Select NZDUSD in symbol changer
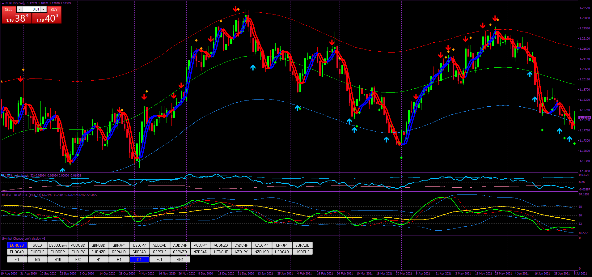This screenshot has width=592, height=277. tap(261, 252)
